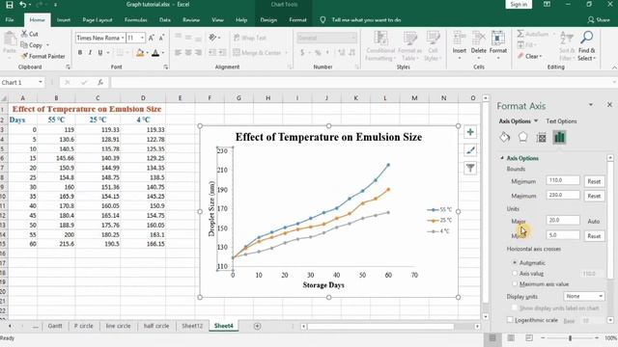Click the Undo arrow icon
The width and height of the screenshot is (618, 347).
[x=23, y=5]
